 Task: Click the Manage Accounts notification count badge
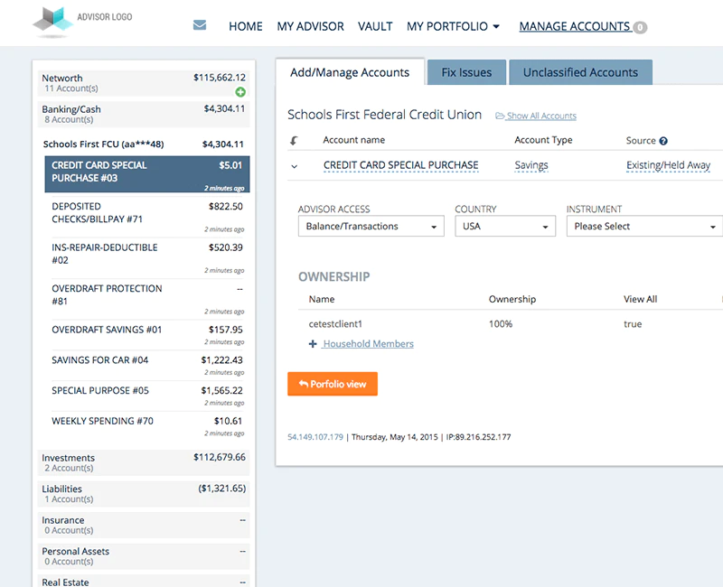(x=640, y=28)
